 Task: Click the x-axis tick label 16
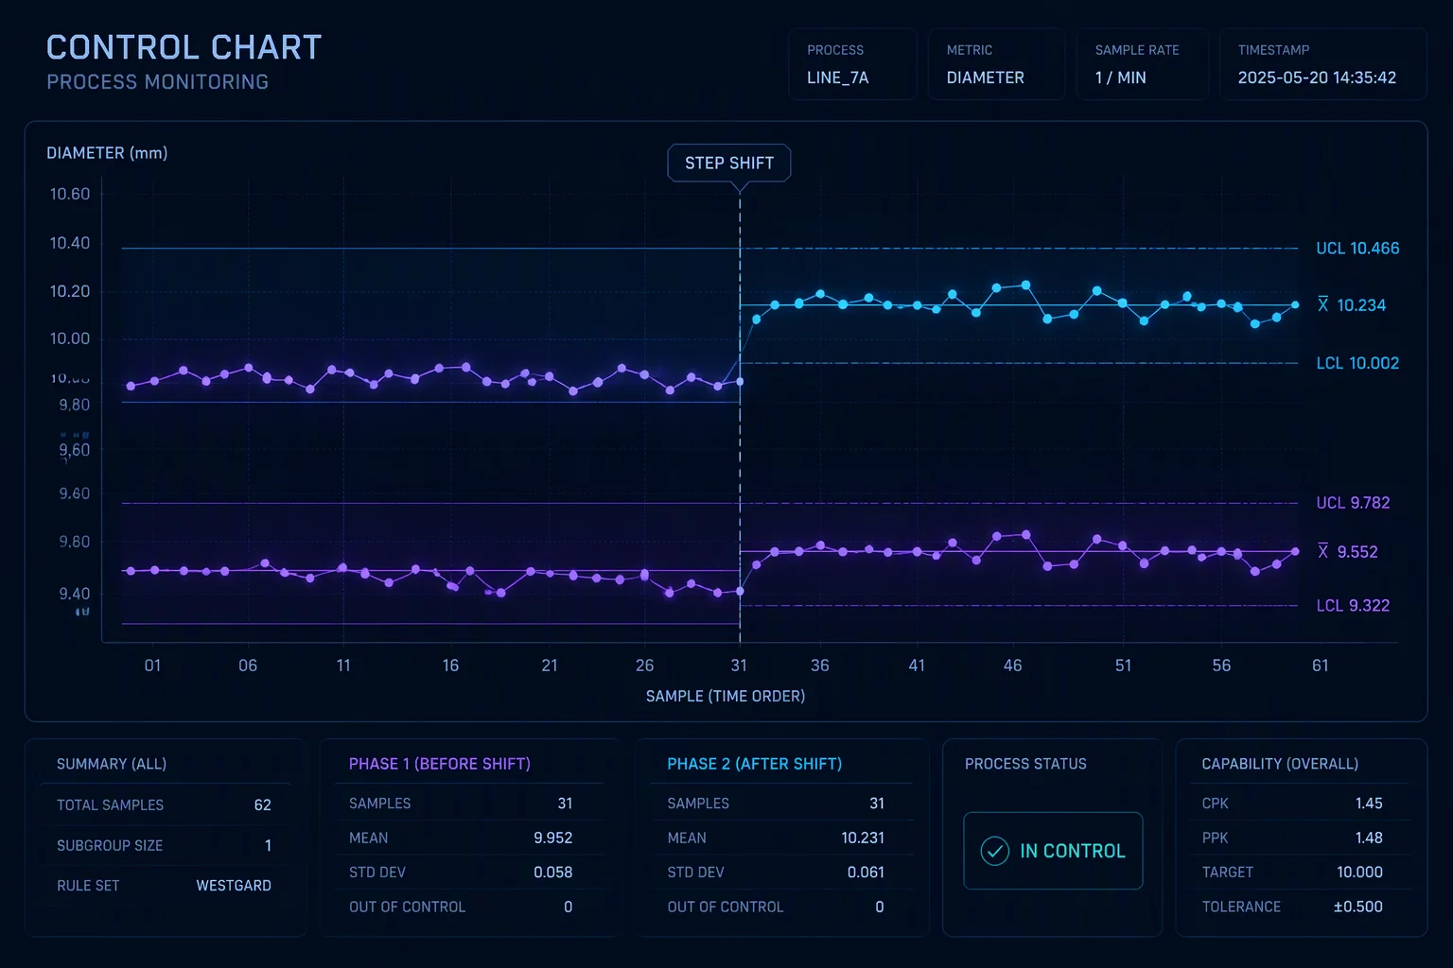[x=450, y=665]
